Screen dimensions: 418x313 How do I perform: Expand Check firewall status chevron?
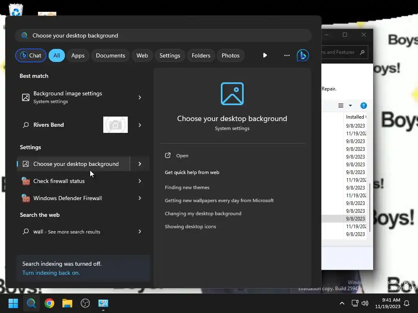(140, 181)
